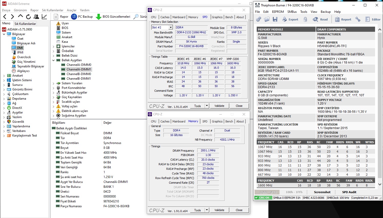Click the Editor toolbar button
This screenshot has width=383, height=218.
click(x=373, y=19)
